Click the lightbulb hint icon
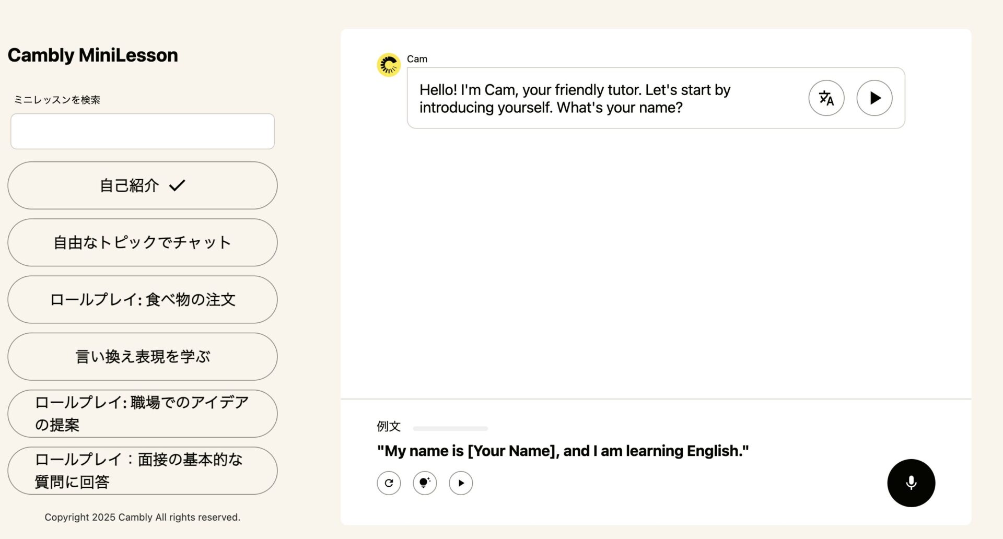The height and width of the screenshot is (539, 1003). click(x=425, y=483)
